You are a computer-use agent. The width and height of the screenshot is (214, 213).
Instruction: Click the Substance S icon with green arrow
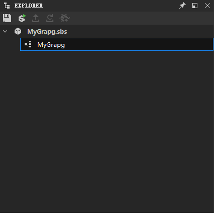point(22,18)
